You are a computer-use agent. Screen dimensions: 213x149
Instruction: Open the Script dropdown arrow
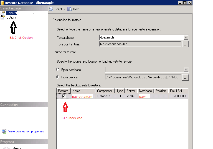(x=65, y=9)
